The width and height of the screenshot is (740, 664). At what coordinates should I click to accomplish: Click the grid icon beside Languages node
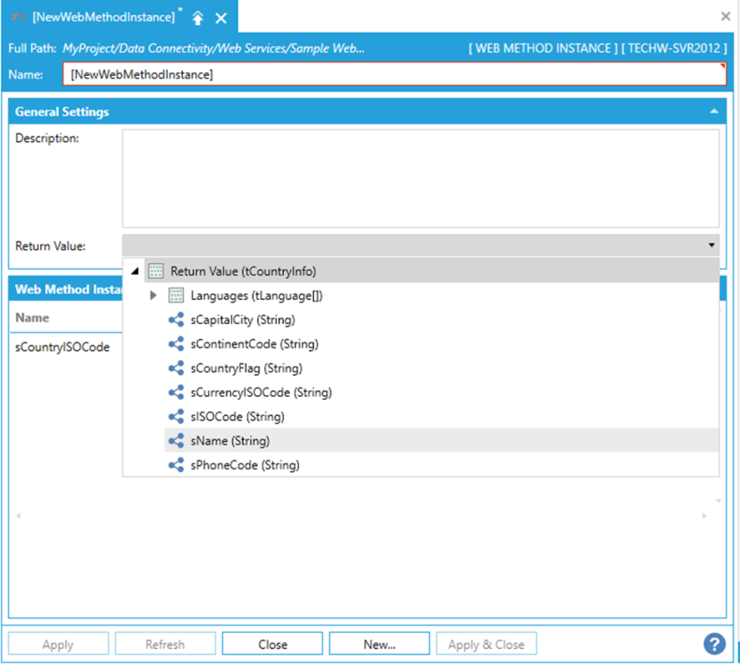(x=176, y=295)
